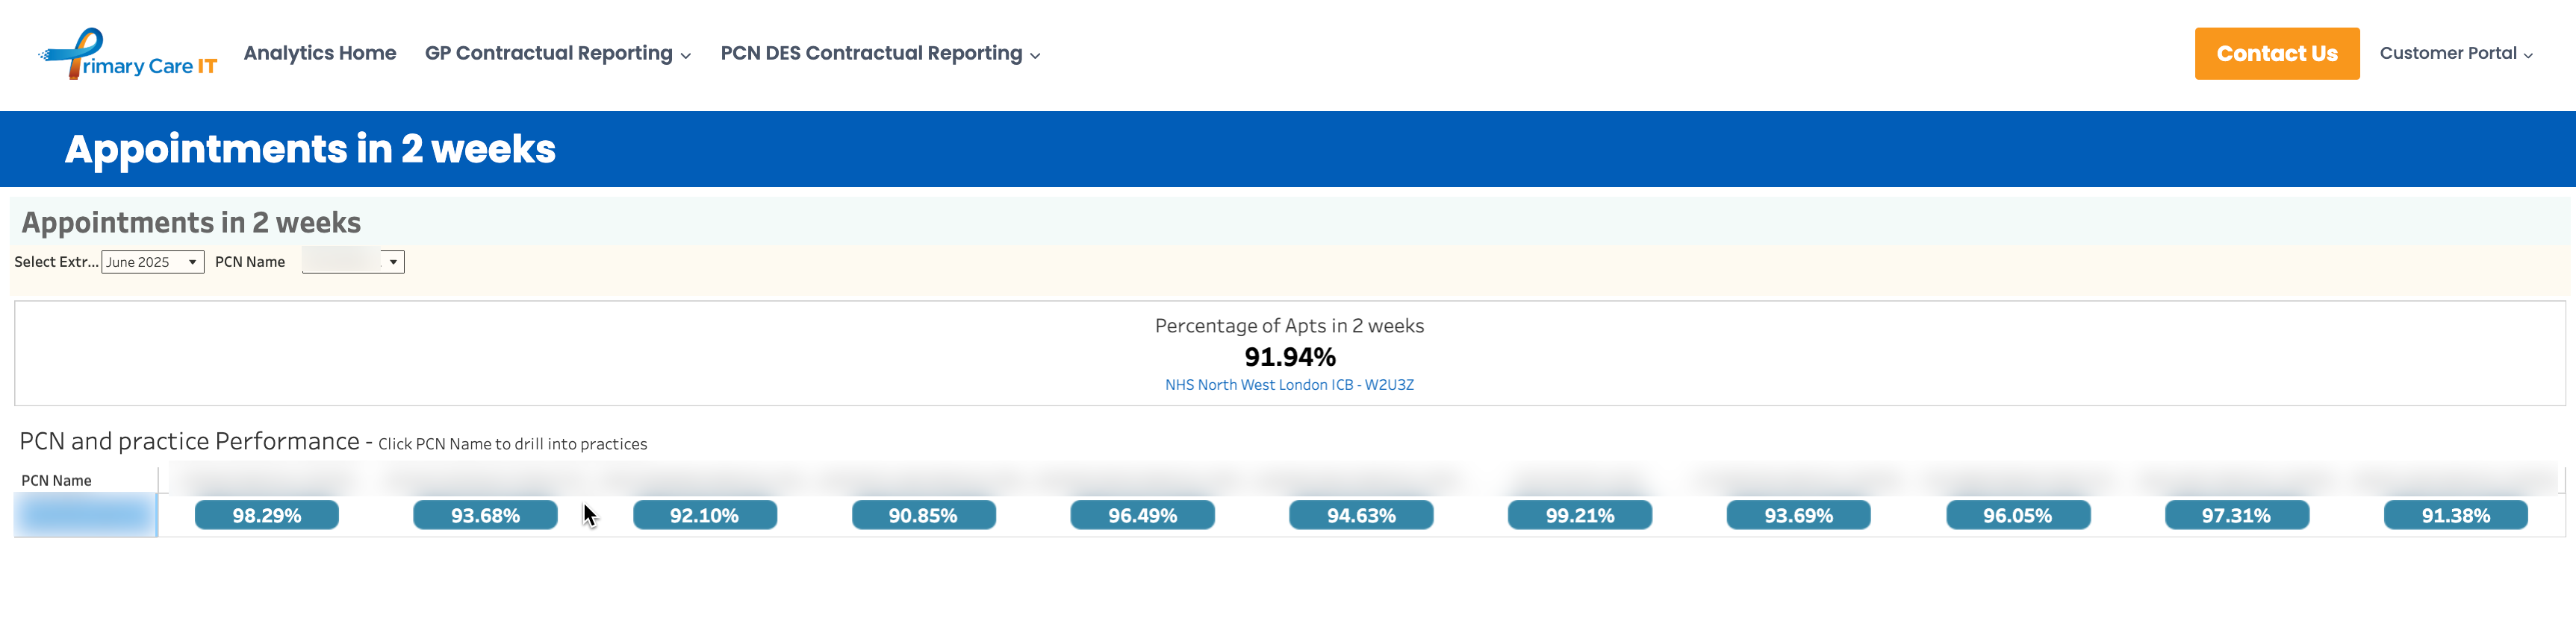This screenshot has width=2576, height=629.
Task: Open the Customer Portal dropdown
Action: 2455,53
